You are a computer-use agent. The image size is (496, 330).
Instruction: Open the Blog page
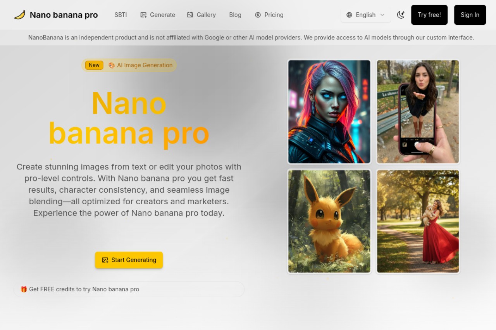[235, 15]
